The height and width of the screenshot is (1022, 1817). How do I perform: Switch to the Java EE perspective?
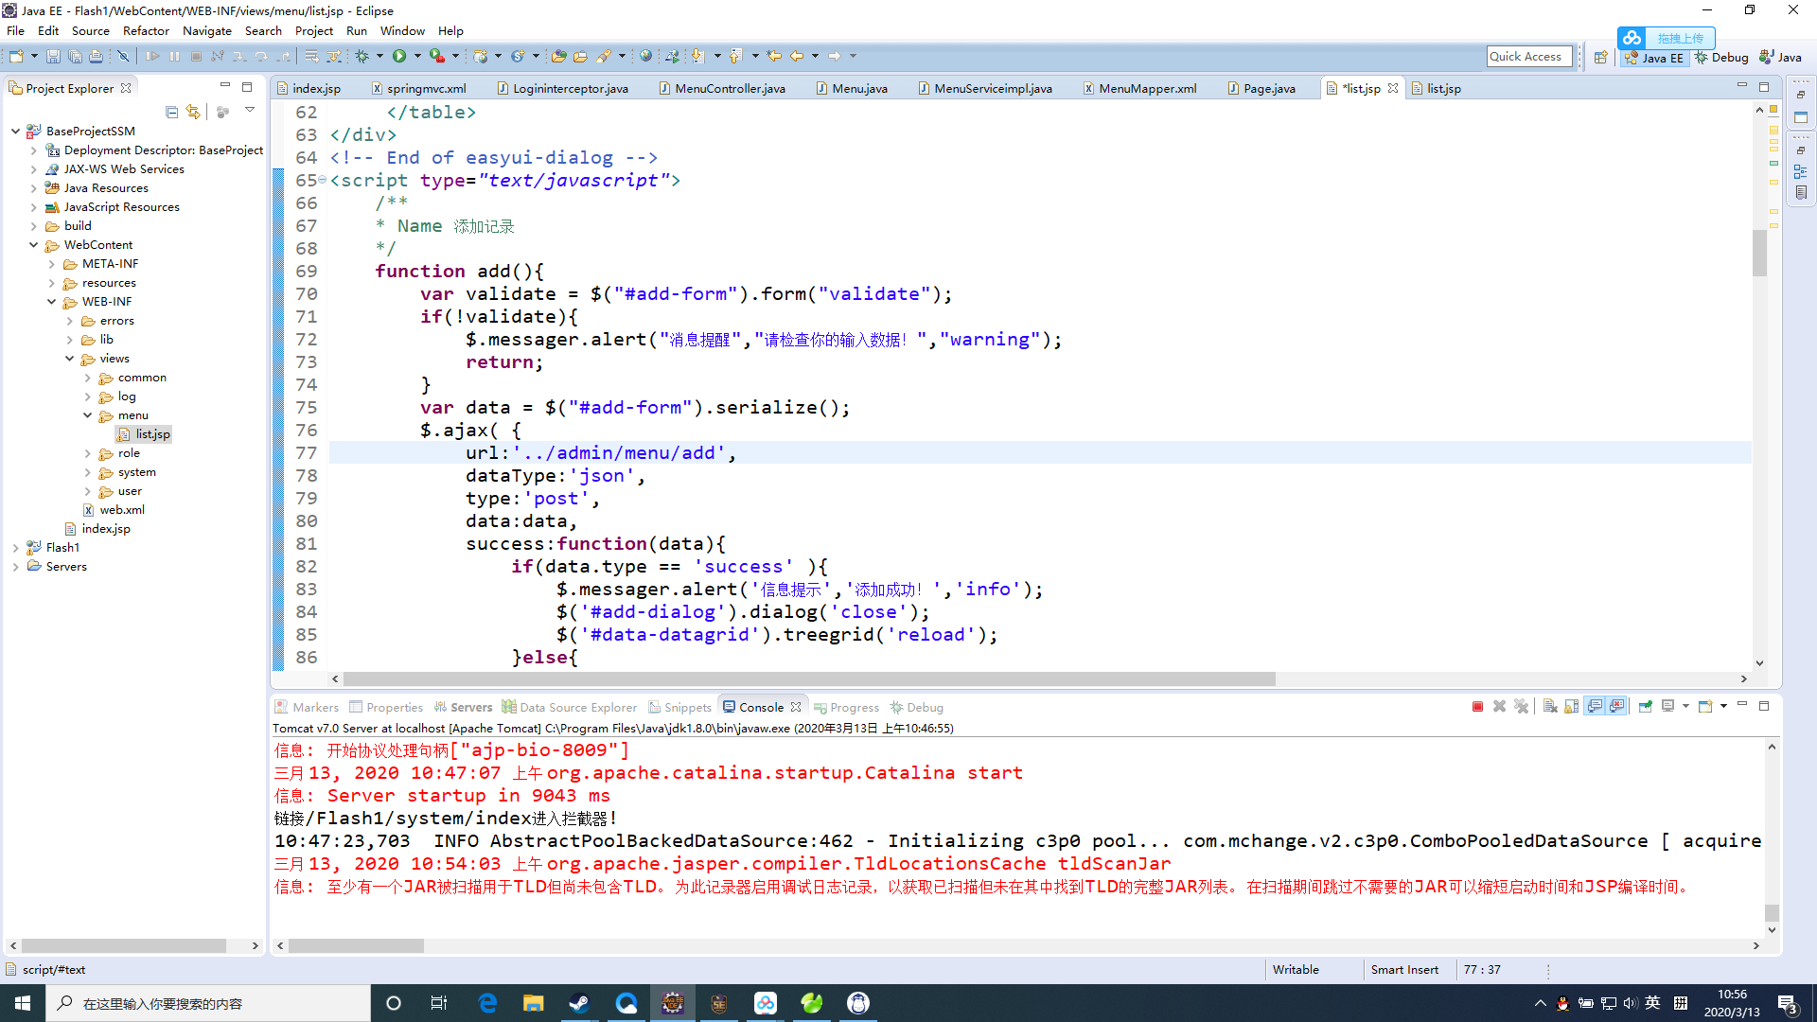pyautogui.click(x=1654, y=58)
